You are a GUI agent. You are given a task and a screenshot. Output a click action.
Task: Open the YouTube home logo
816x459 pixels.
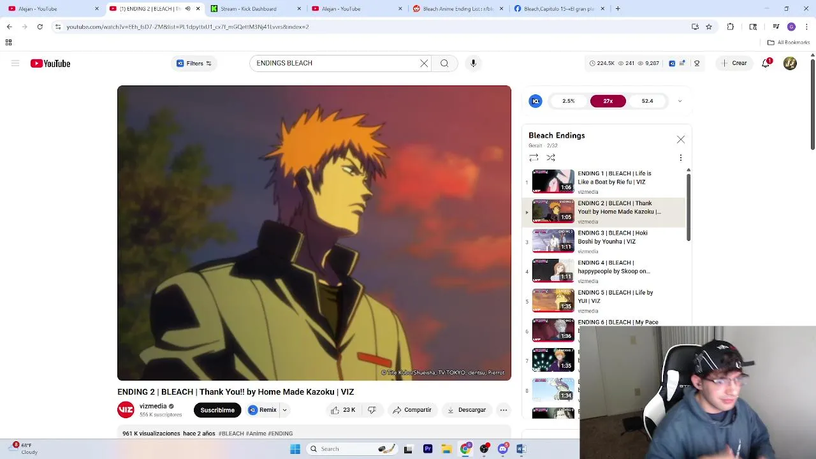[x=50, y=63]
